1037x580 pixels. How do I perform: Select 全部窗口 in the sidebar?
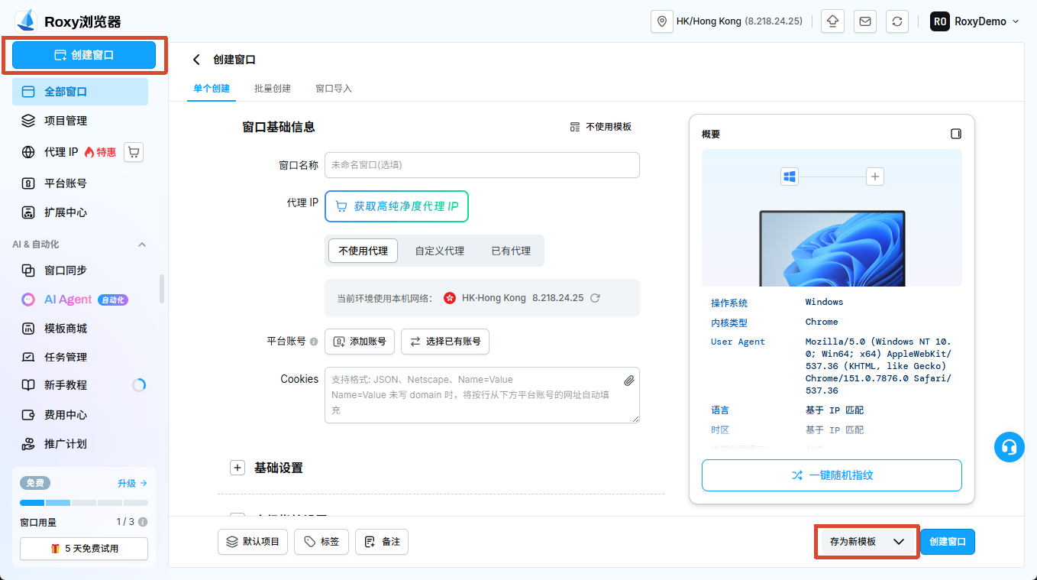[80, 92]
